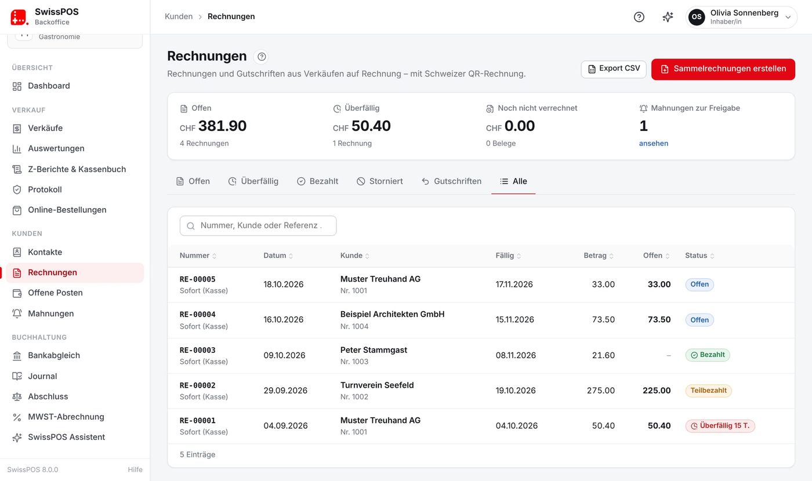Image resolution: width=812 pixels, height=481 pixels.
Task: Open invoice RE-00005 for Muster Treuhand AG
Action: click(x=481, y=285)
